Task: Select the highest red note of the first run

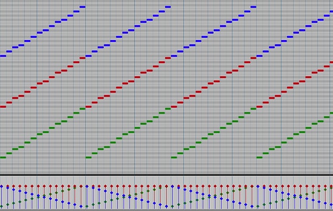Action: (x=82, y=58)
